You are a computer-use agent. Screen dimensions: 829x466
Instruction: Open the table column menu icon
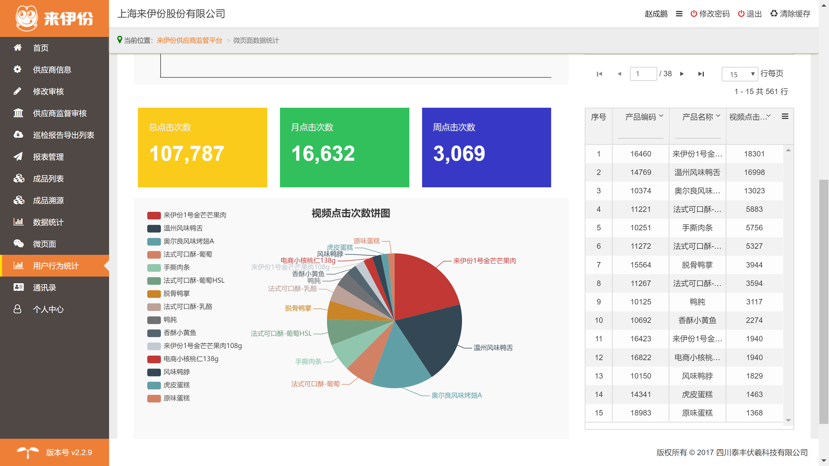(785, 117)
